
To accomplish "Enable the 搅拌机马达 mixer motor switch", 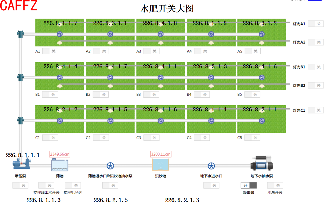I will point(72,185).
